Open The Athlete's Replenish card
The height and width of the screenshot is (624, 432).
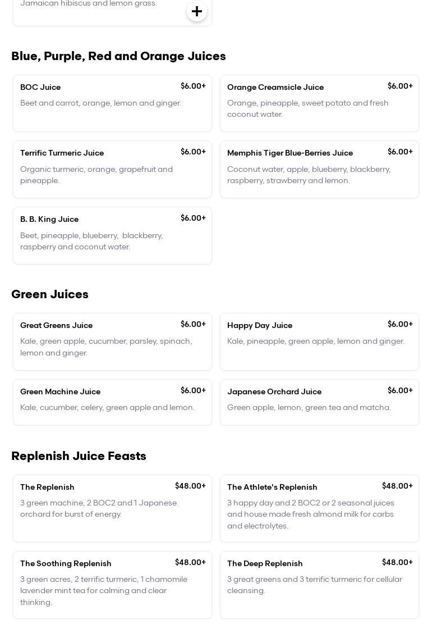319,508
